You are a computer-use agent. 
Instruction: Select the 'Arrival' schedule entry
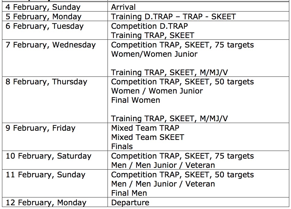click(x=123, y=7)
